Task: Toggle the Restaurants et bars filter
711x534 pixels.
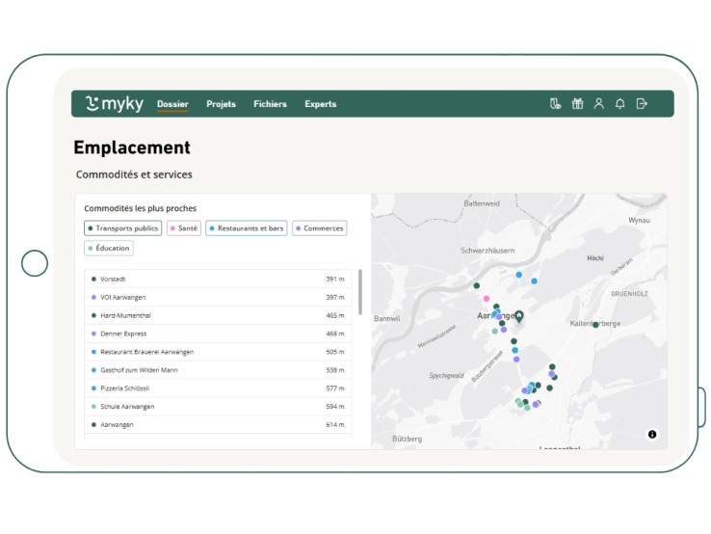Action: tap(247, 228)
